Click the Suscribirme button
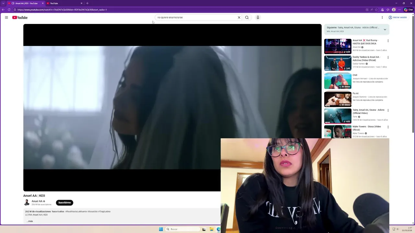 [x=65, y=203]
